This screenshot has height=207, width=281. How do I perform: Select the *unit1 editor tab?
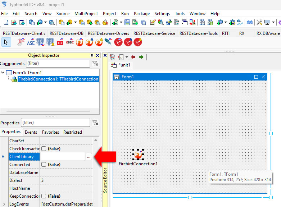pyautogui.click(x=121, y=65)
